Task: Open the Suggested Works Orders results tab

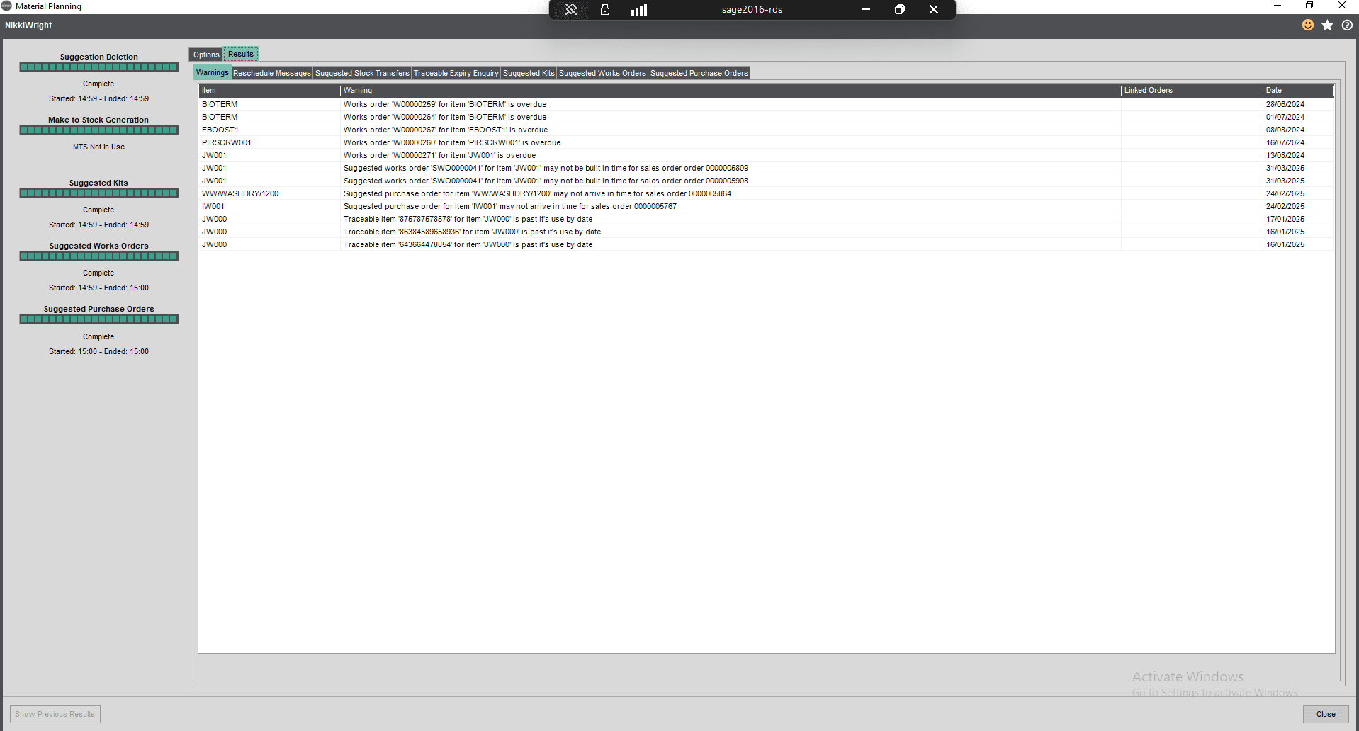Action: 602,73
